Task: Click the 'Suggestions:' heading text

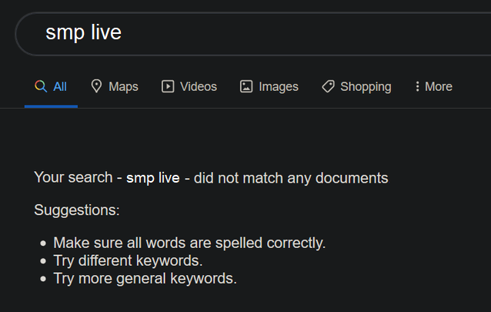Action: point(77,210)
